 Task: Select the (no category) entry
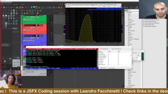point(131,85)
